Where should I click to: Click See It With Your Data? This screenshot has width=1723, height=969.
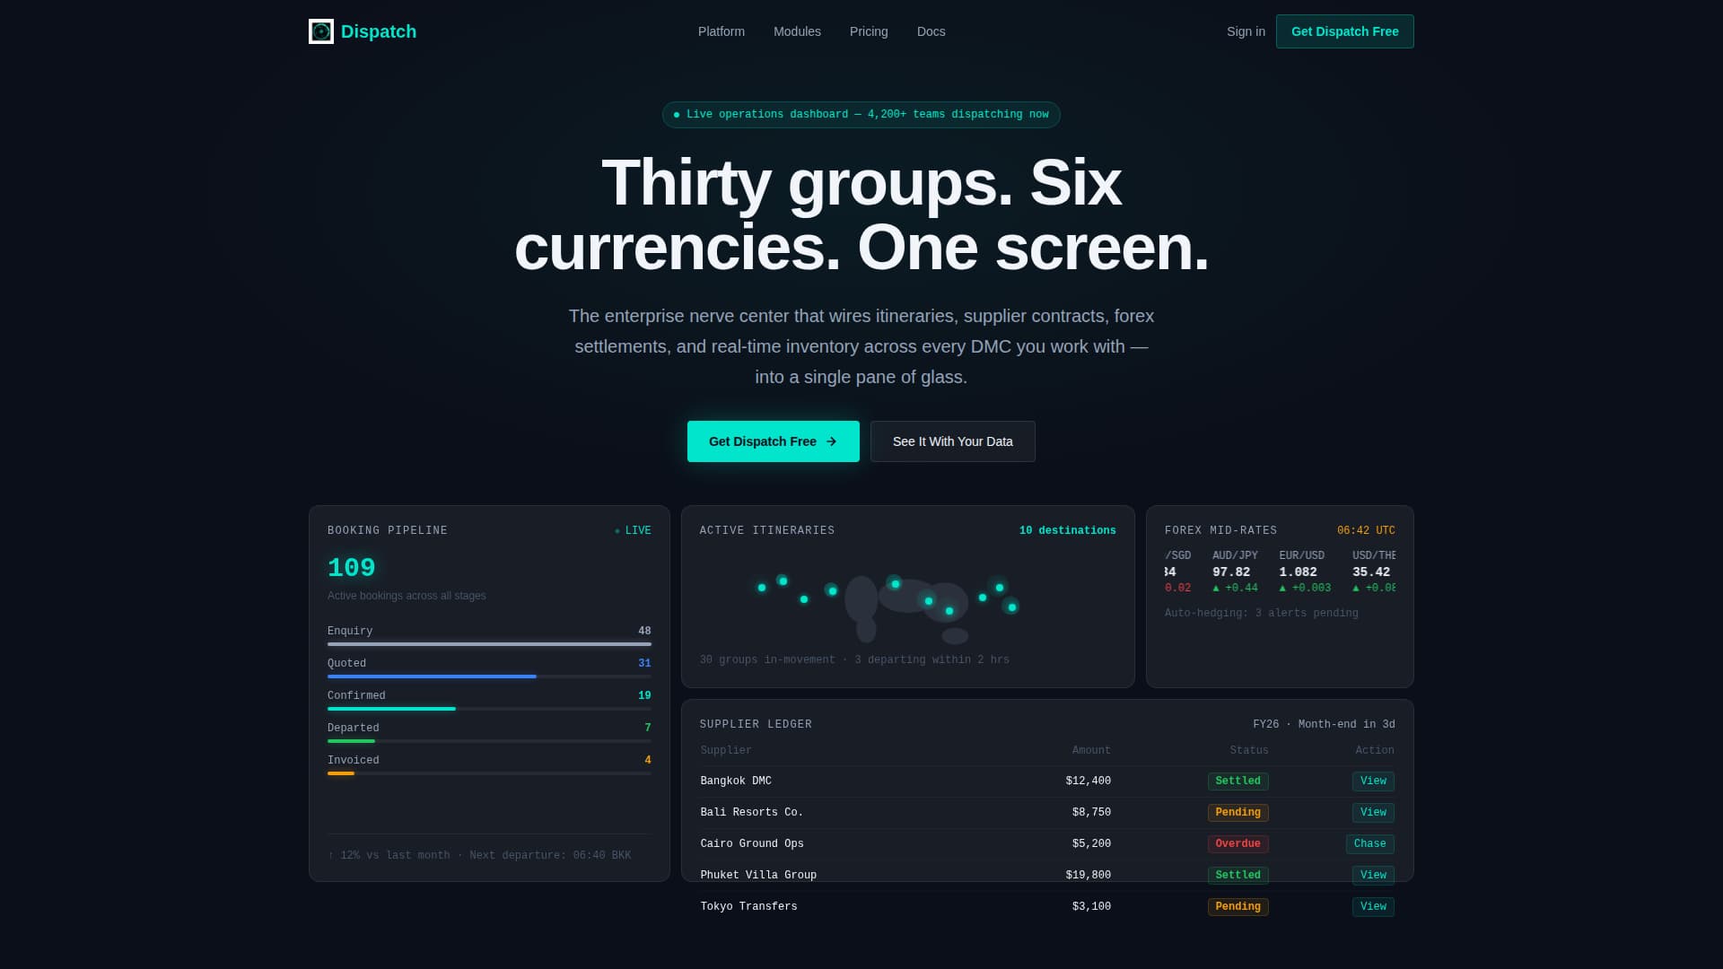tap(952, 441)
